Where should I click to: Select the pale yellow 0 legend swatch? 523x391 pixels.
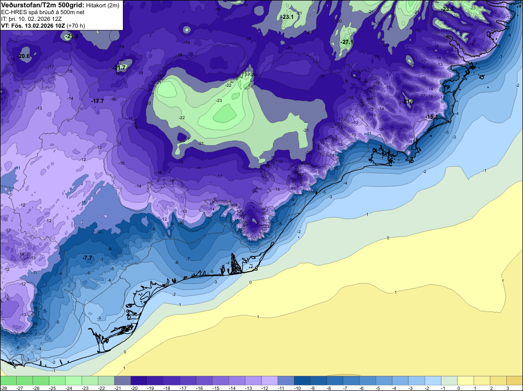click(x=465, y=381)
